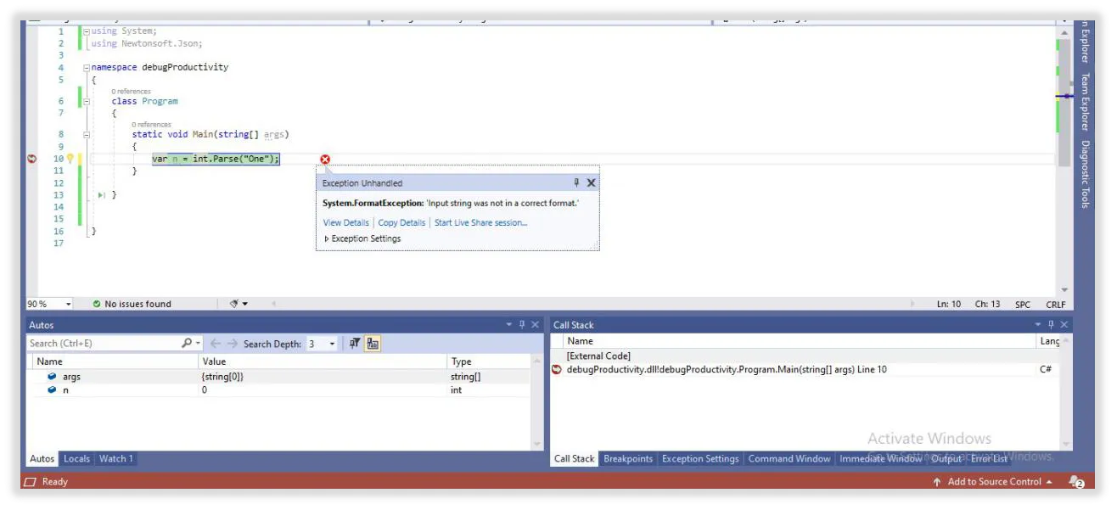Open the Immediate Window tab

point(880,459)
